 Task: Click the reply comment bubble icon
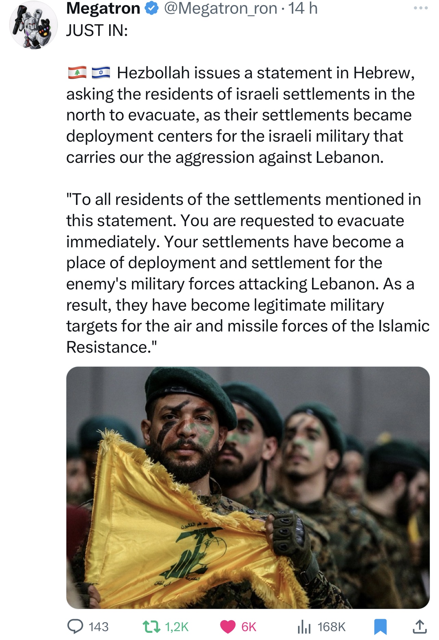(x=75, y=626)
